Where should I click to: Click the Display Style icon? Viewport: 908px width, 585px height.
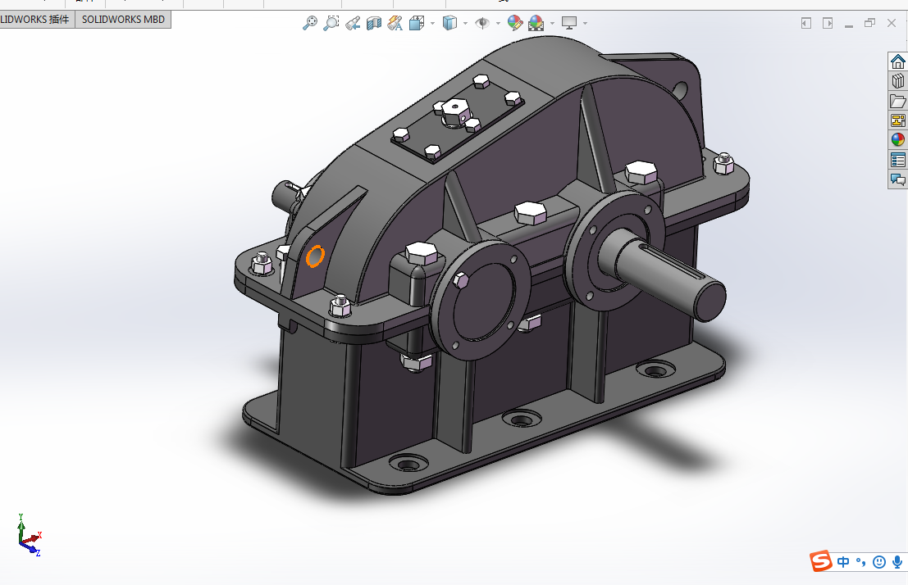coord(449,23)
